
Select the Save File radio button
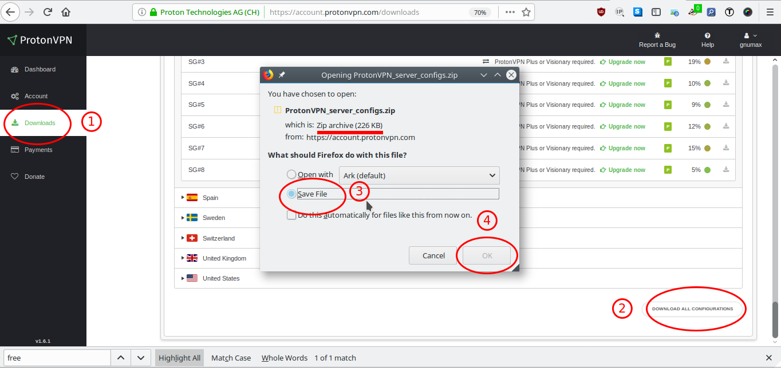pyautogui.click(x=292, y=194)
